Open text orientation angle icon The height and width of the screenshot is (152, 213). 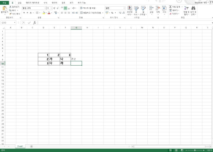click(73, 8)
